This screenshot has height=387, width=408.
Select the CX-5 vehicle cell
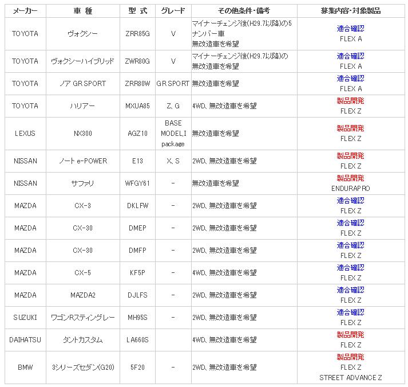point(83,273)
